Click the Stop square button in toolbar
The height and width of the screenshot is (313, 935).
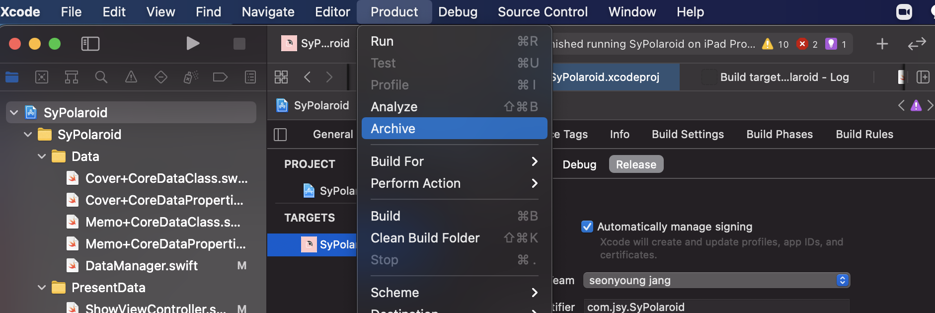click(239, 44)
